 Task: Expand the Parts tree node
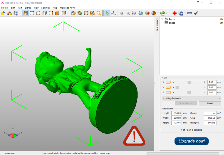(162, 19)
